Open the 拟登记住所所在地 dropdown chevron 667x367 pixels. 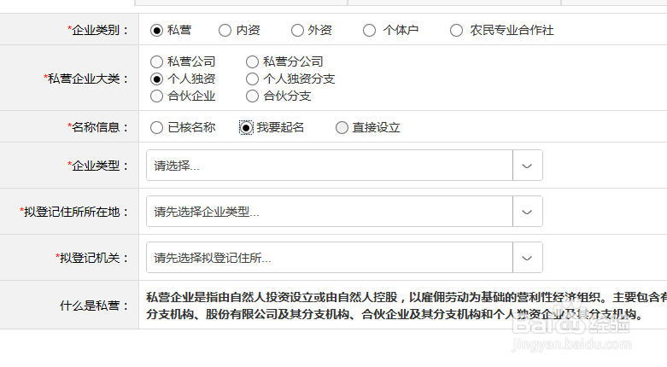[527, 212]
